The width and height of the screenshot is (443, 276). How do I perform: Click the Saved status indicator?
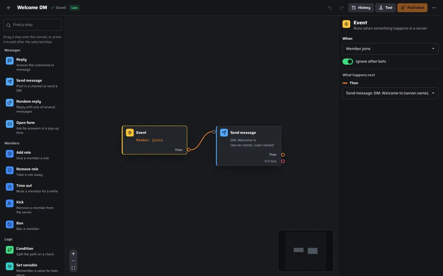(x=58, y=8)
